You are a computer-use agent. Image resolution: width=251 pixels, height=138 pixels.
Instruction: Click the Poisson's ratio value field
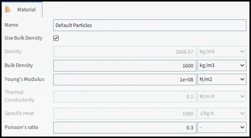125,127
